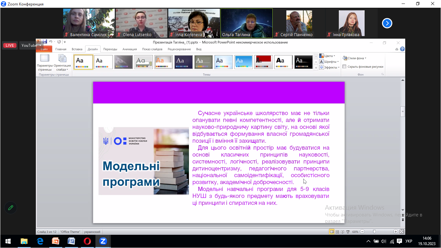Image resolution: width=441 pixels, height=248 pixels.
Task: Switch to the Переходы ribbon tab
Action: 110,49
